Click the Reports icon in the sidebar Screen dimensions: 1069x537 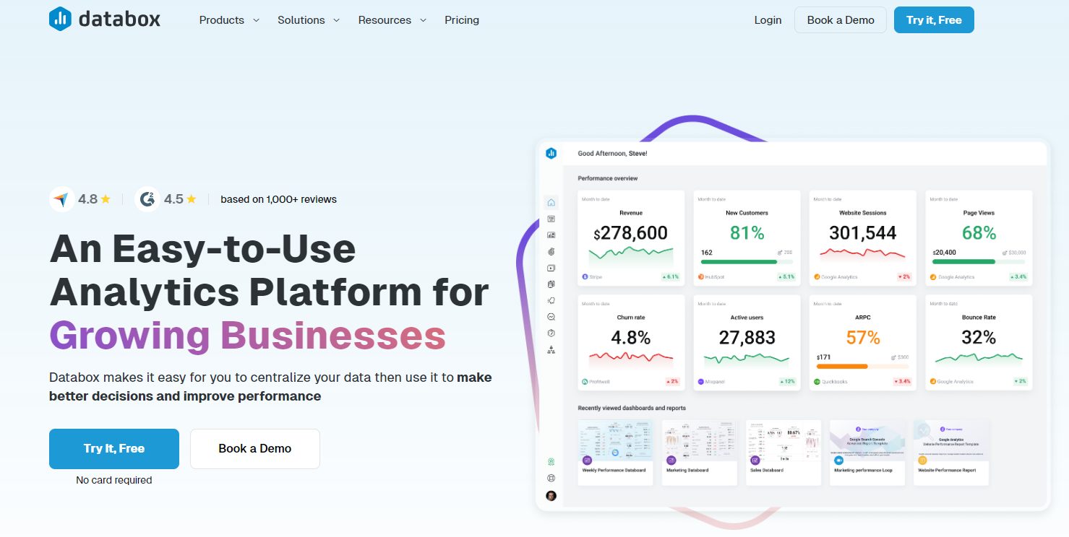pyautogui.click(x=551, y=235)
